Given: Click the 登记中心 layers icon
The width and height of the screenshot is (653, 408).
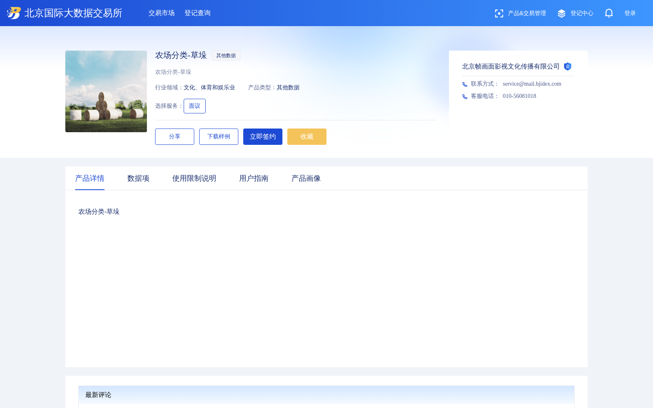Looking at the screenshot, I should click(x=562, y=13).
